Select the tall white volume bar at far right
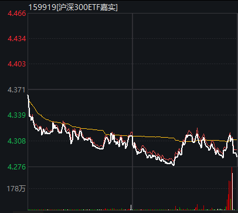238x213 pixels. point(233,191)
